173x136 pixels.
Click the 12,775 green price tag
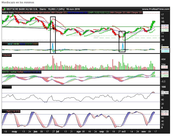(165, 30)
